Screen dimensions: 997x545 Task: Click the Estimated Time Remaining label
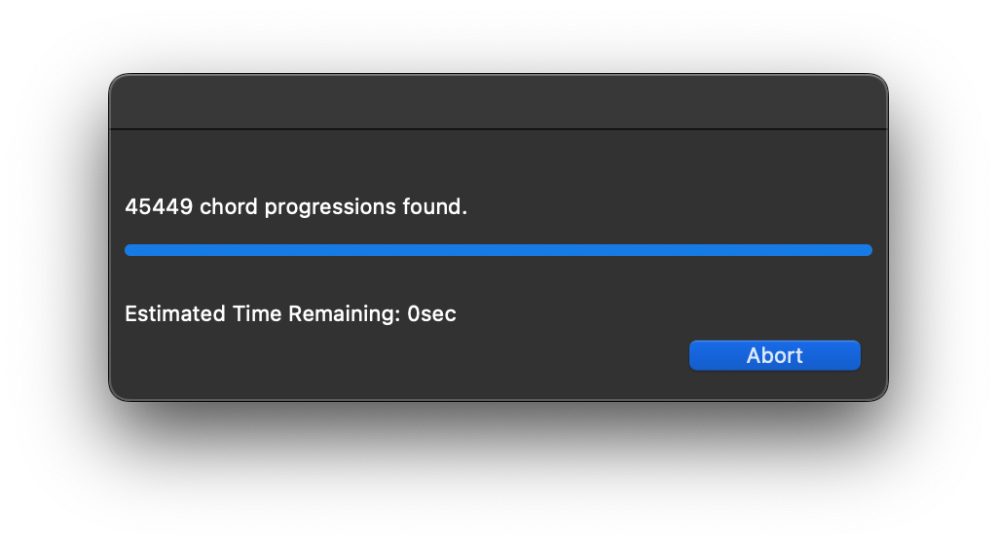coord(290,313)
